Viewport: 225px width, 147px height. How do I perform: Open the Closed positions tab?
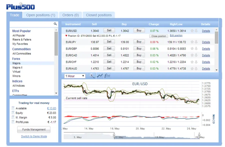98,15
